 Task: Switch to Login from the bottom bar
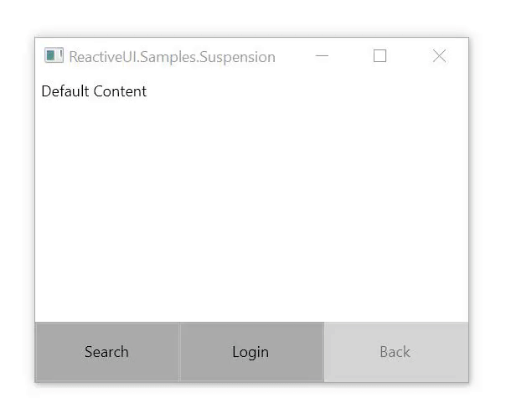(x=250, y=352)
